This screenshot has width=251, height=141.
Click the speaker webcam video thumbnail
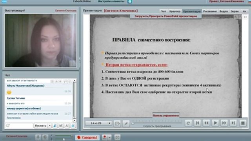pyautogui.click(x=40, y=40)
